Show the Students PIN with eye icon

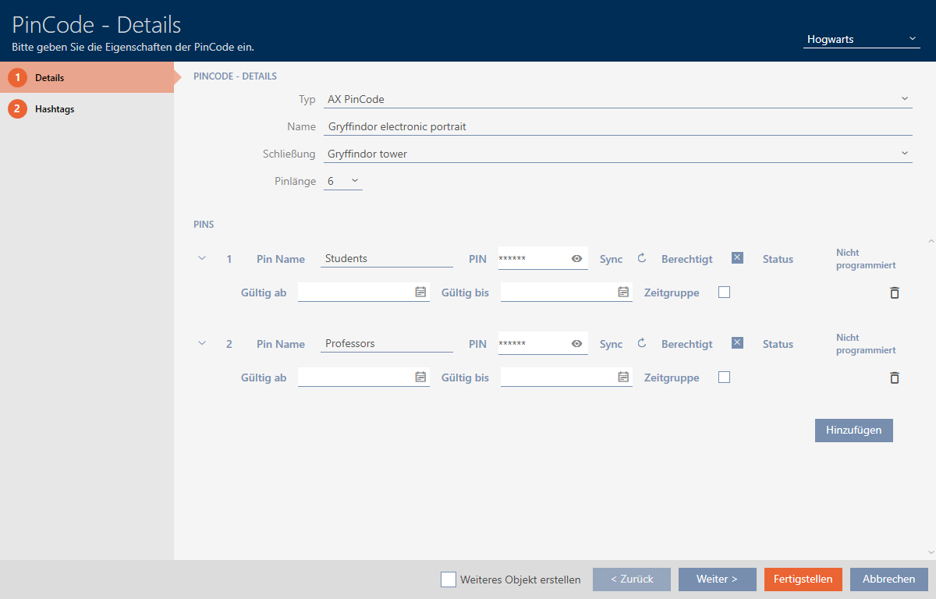[x=577, y=259]
